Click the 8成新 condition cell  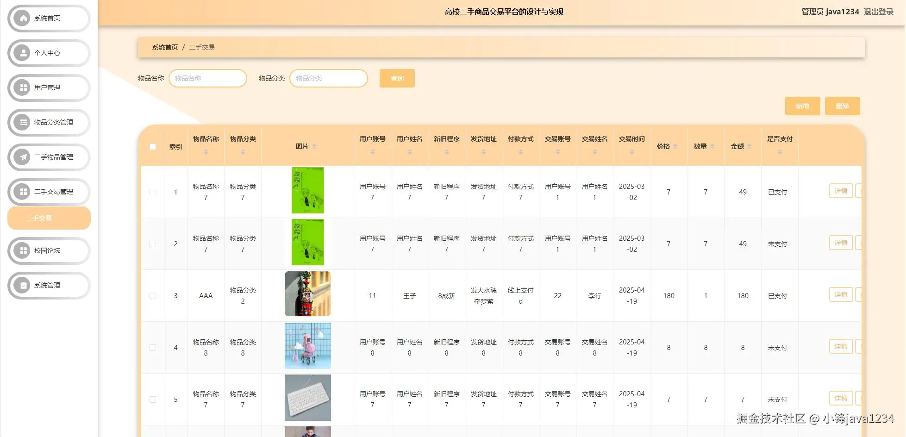click(x=447, y=296)
